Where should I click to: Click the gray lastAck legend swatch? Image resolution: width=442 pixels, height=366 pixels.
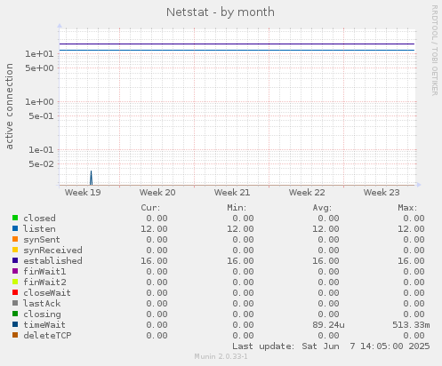(15, 303)
